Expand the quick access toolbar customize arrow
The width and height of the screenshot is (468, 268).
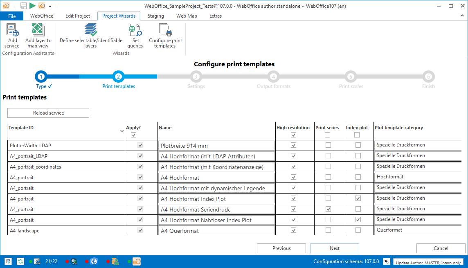click(50, 6)
